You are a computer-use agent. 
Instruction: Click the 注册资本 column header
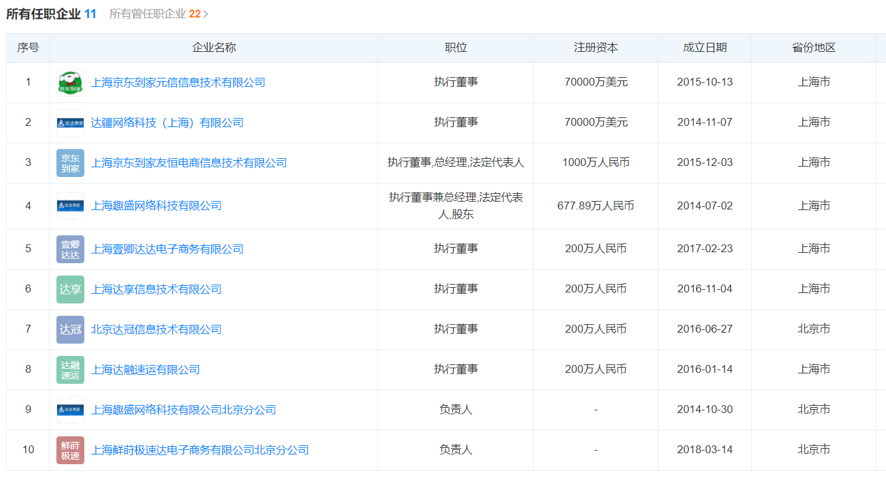click(x=595, y=48)
